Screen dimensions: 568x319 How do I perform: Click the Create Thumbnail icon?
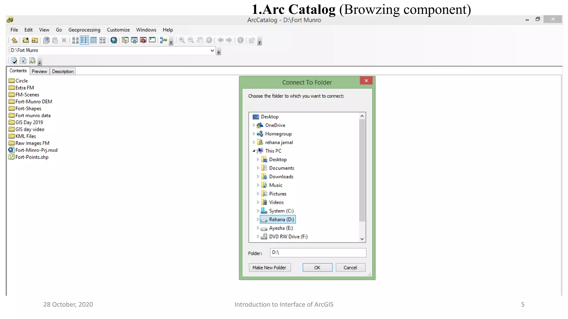point(252,40)
